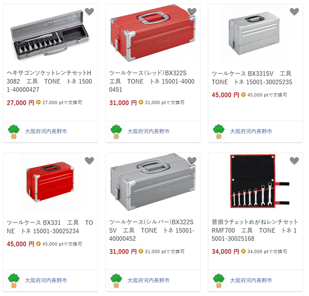Click the 27,000 pt exchange coin icon
Screen dimensions: 309x296
click(39, 102)
